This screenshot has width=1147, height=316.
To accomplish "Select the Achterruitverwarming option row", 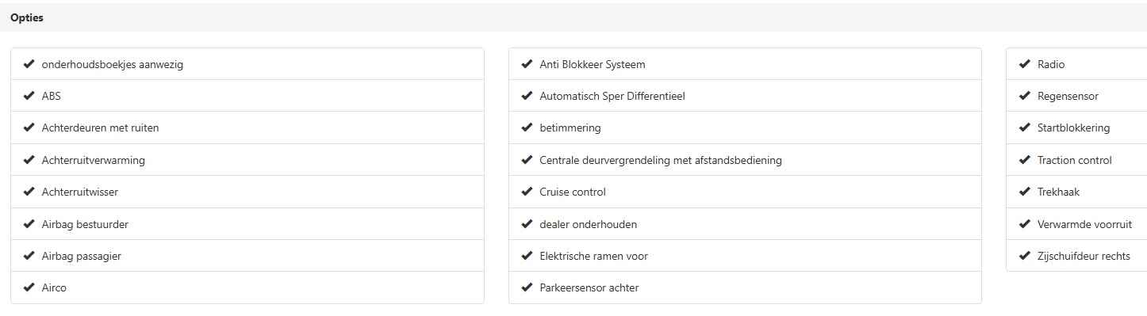I will 247,160.
